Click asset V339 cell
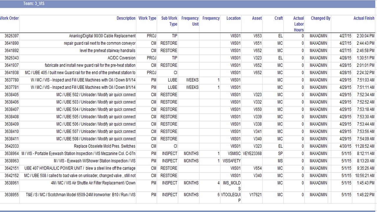The image size is (377, 212). (x=258, y=117)
